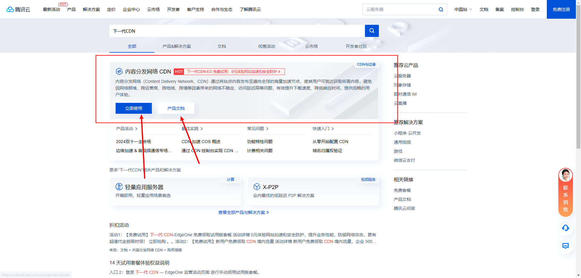Click the 产品文档 button in CDN card
The height and width of the screenshot is (278, 581).
[x=176, y=108]
